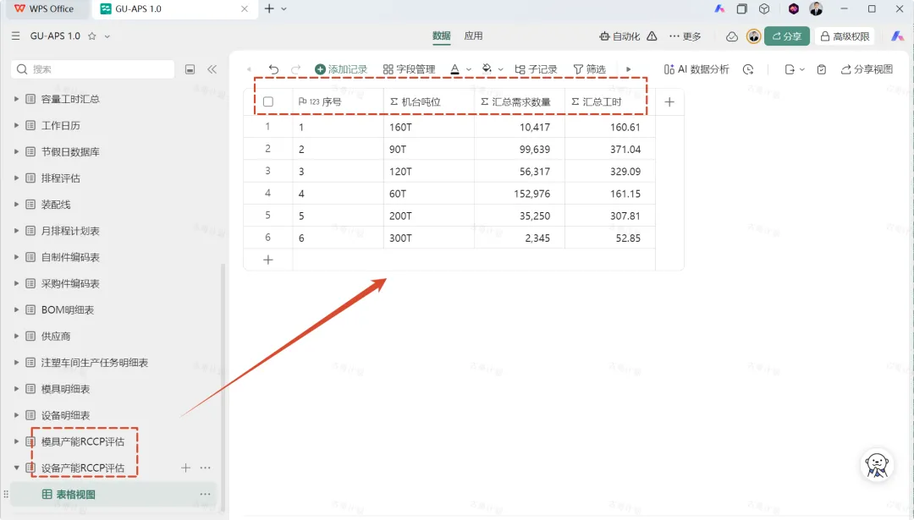Image resolution: width=914 pixels, height=520 pixels.
Task: Click the collapse-all icon beside search
Action: pyautogui.click(x=190, y=69)
